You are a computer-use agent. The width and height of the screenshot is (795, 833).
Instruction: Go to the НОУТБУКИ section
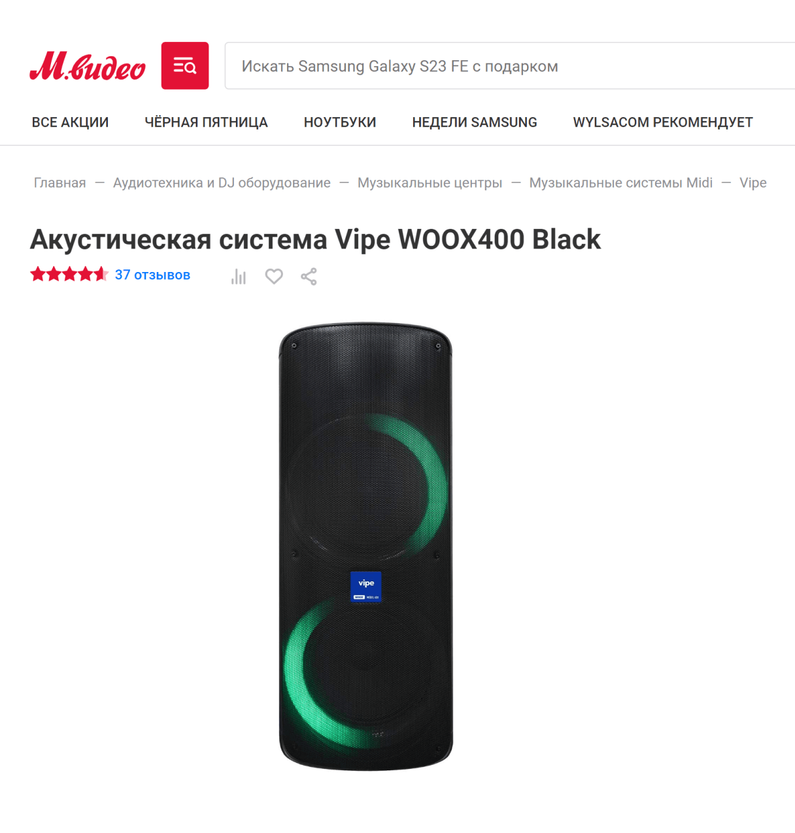pos(340,122)
